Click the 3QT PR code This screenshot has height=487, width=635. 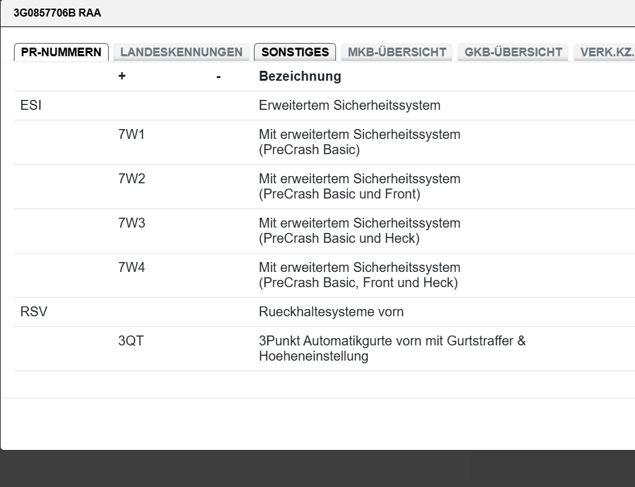tap(131, 341)
